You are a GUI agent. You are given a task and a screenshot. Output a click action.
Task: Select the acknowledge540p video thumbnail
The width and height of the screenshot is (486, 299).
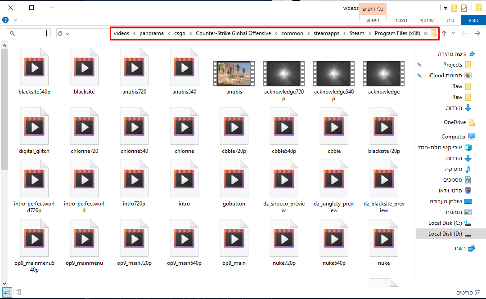(x=334, y=74)
